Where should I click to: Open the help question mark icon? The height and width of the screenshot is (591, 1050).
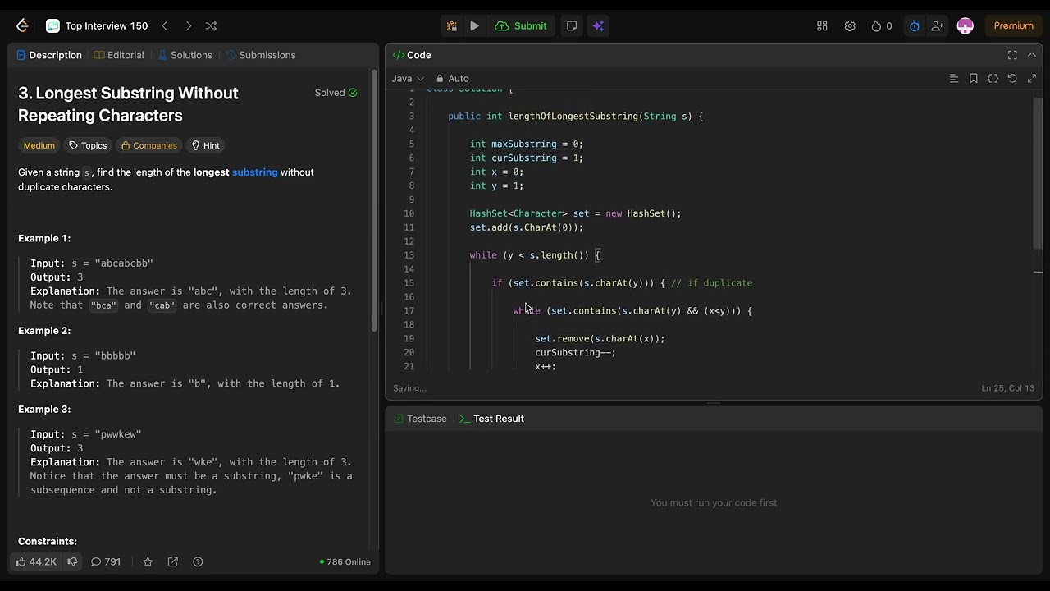tap(198, 561)
